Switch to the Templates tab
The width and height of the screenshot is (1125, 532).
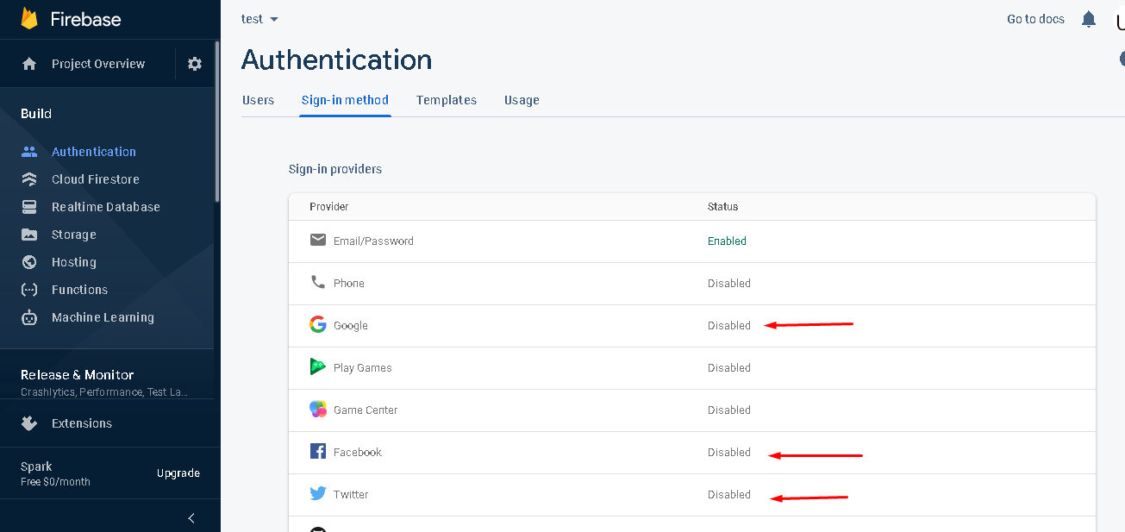[x=446, y=100]
